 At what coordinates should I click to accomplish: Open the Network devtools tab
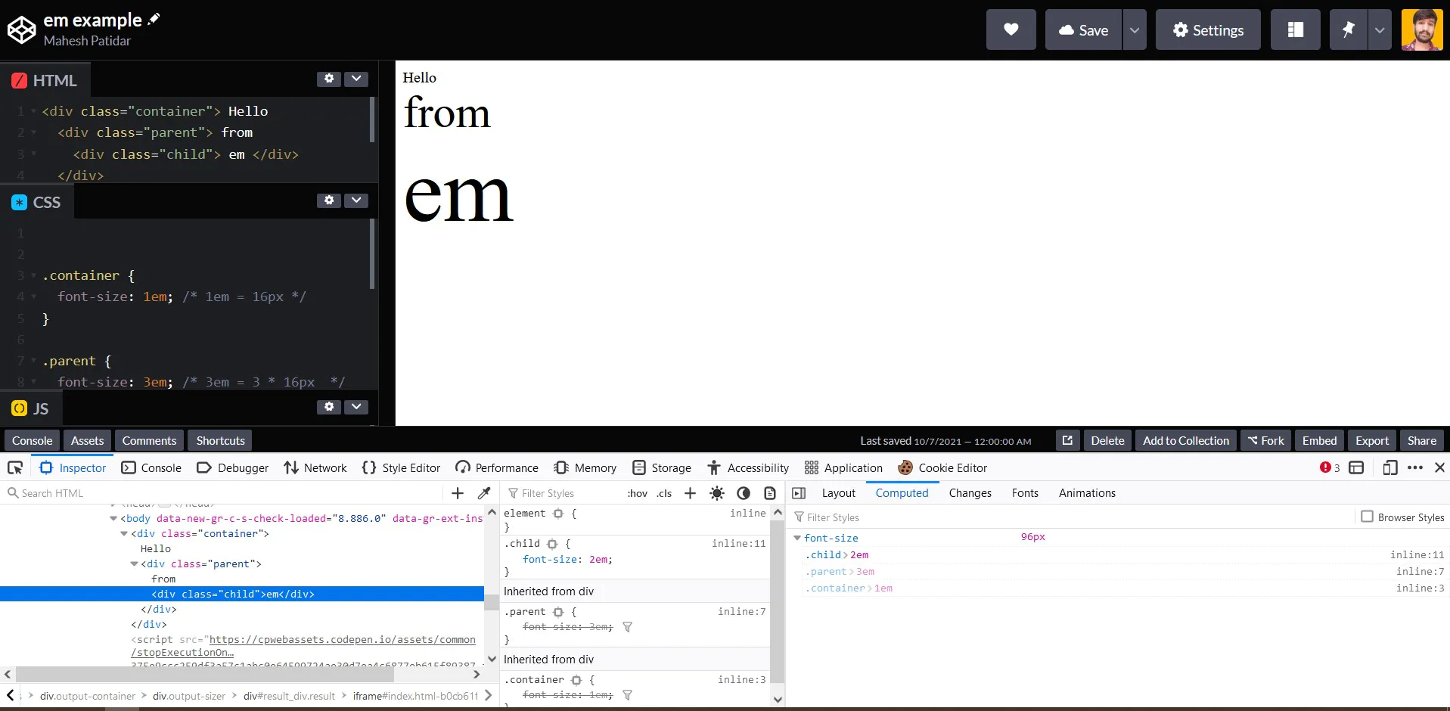(x=315, y=468)
